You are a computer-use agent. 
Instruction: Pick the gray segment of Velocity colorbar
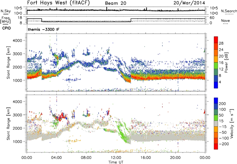click(x=216, y=124)
